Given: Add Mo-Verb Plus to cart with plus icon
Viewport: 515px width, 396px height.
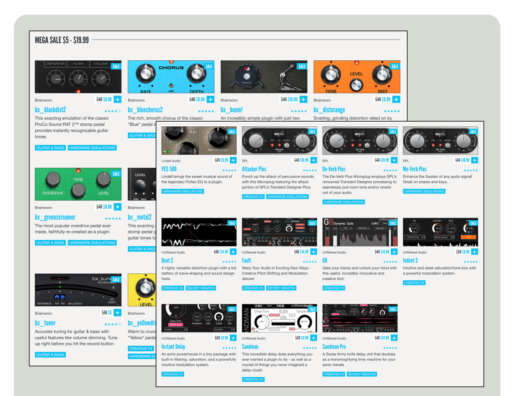Looking at the screenshot, I should coord(475,160).
